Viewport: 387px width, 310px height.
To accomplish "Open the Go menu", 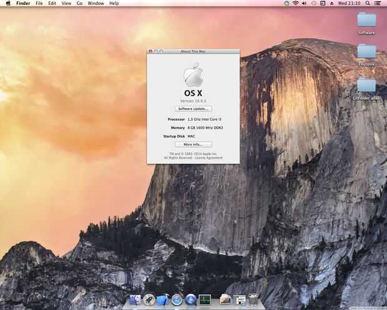I will (x=79, y=3).
